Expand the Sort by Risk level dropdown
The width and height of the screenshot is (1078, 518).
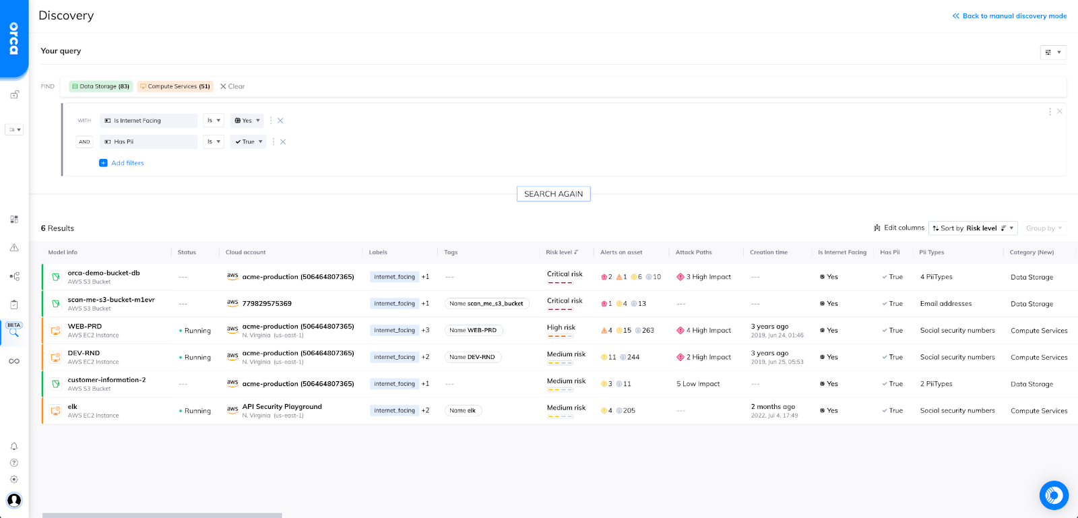[973, 228]
